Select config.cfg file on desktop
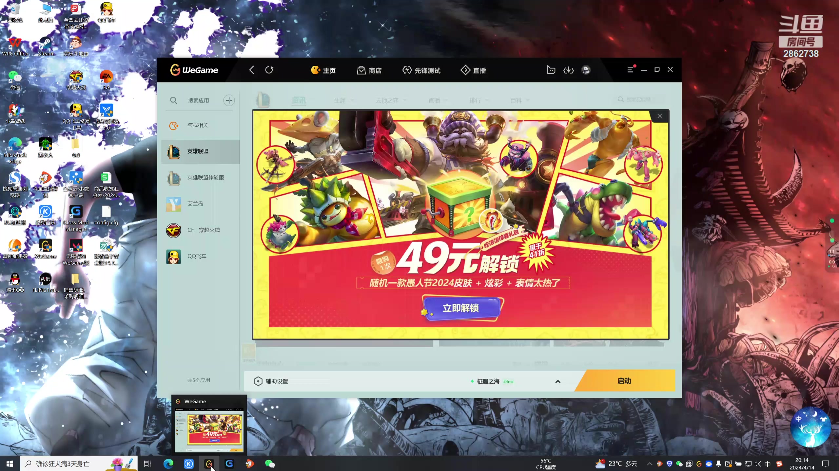The width and height of the screenshot is (839, 471). click(x=106, y=215)
